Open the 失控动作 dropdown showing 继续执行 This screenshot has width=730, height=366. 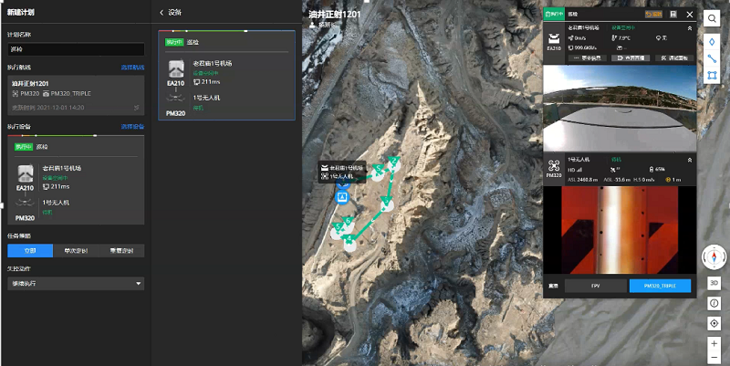click(x=76, y=284)
